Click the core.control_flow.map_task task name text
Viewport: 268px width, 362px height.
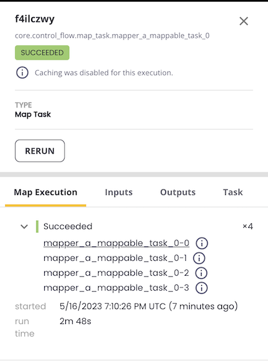[112, 35]
